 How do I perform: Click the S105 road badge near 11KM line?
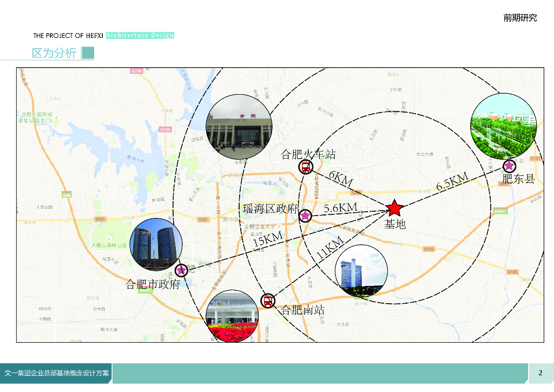[428, 249]
